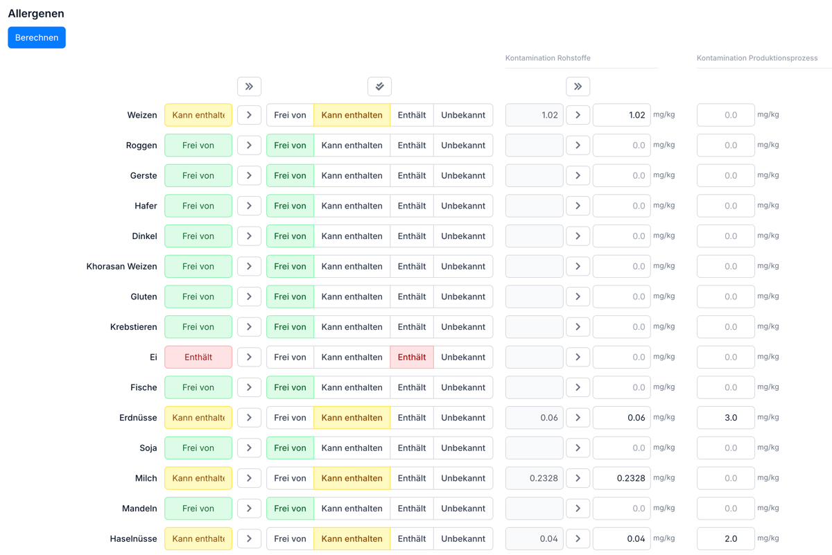Click the double-checkmark confirm-all icon

point(379,87)
